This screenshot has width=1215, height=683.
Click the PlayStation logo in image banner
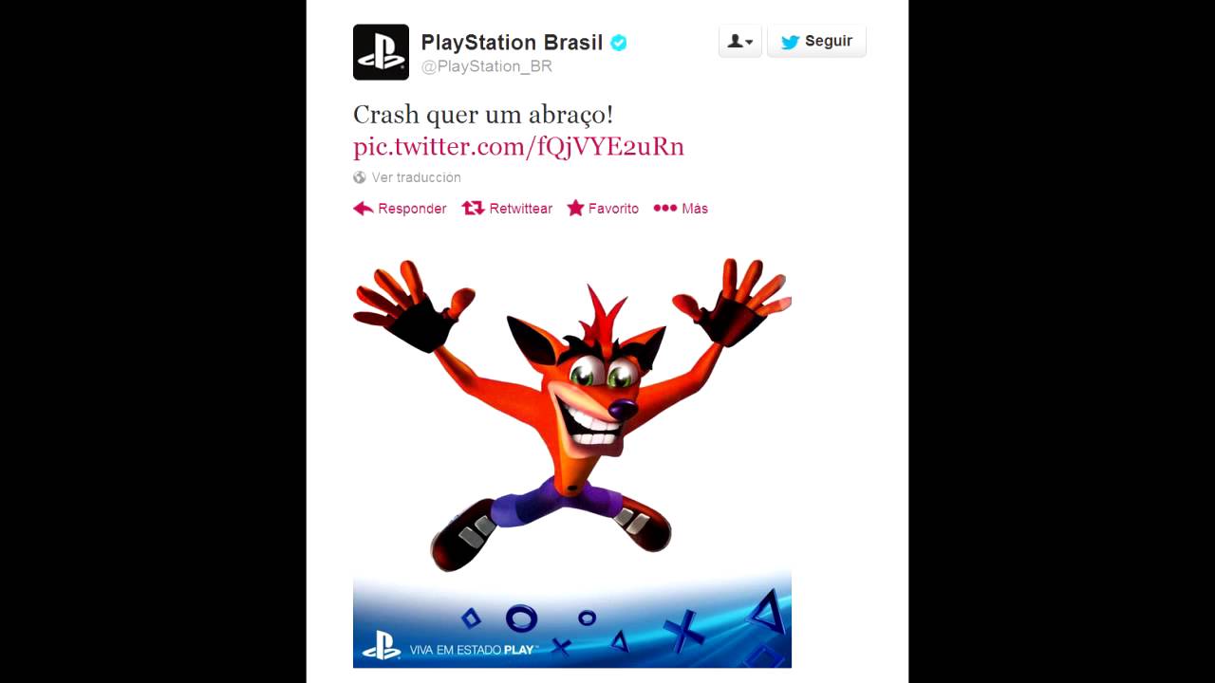[382, 645]
